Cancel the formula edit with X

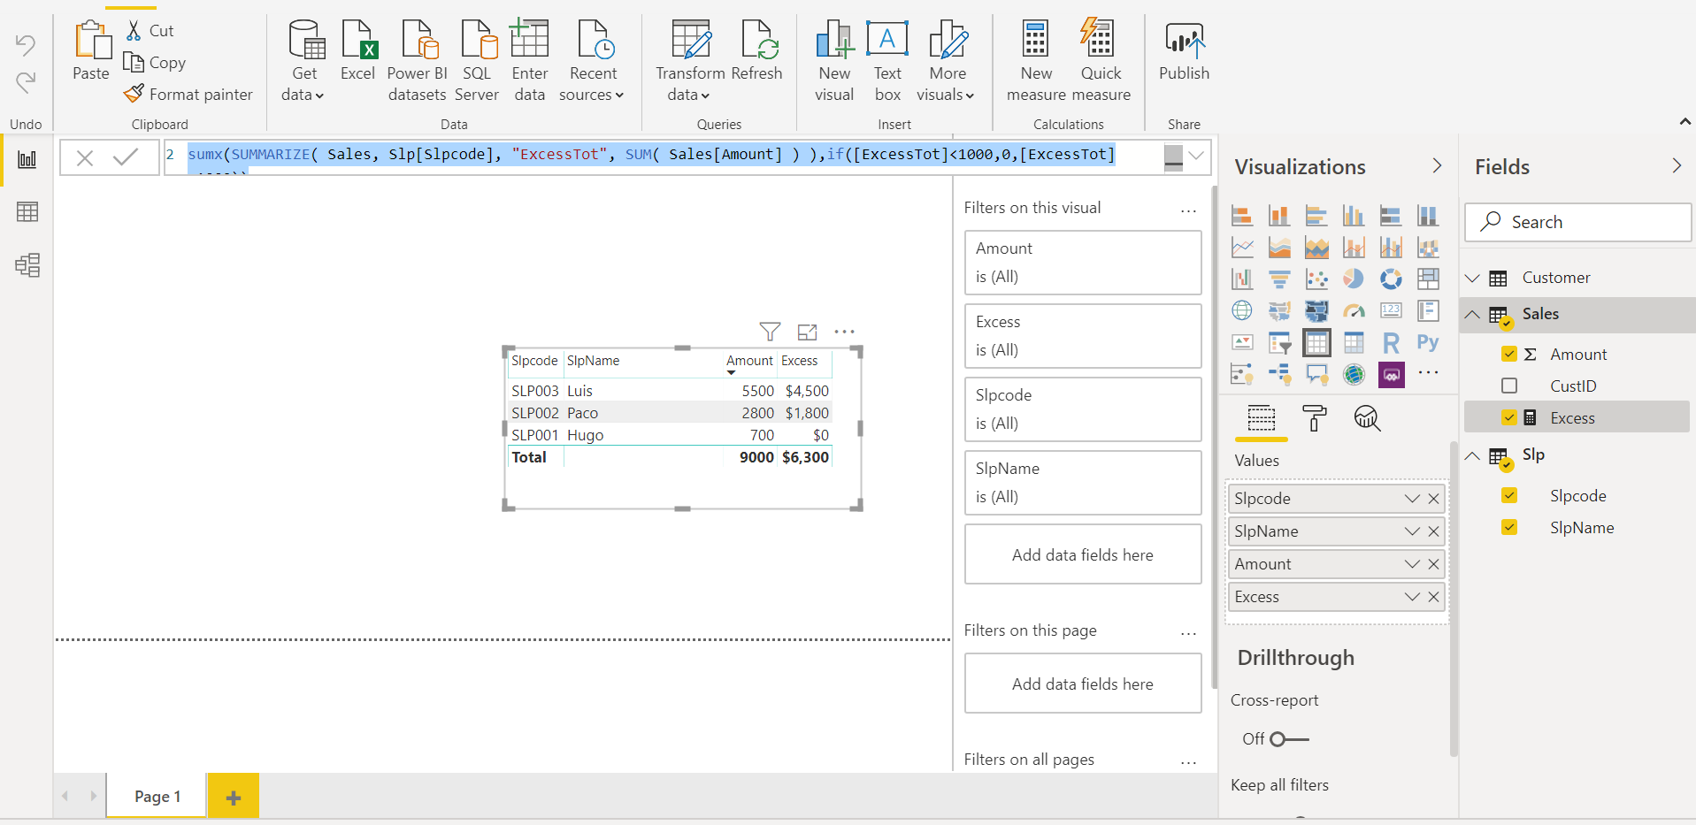[x=85, y=158]
